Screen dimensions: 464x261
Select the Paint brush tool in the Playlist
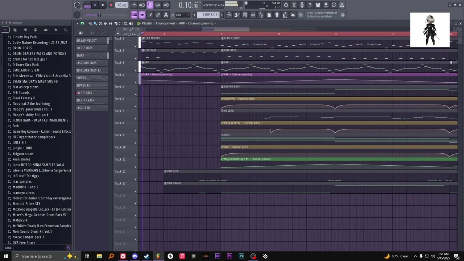point(95,24)
